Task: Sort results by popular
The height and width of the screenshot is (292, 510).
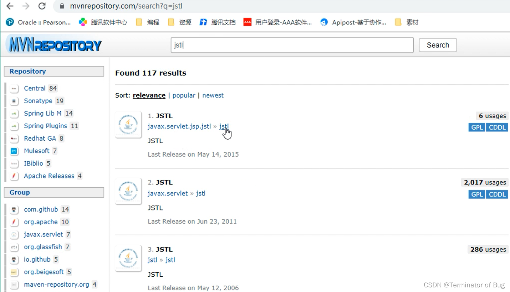Action: click(x=184, y=95)
